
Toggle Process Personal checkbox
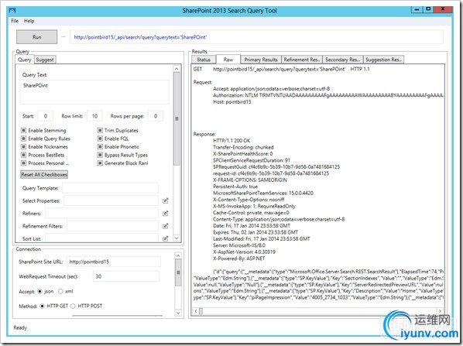click(23, 163)
